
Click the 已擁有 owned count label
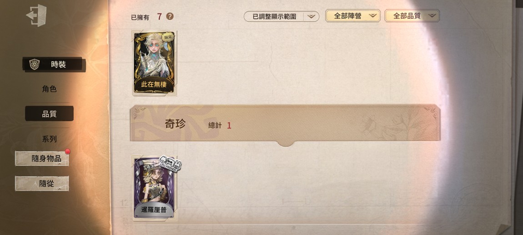tap(140, 17)
